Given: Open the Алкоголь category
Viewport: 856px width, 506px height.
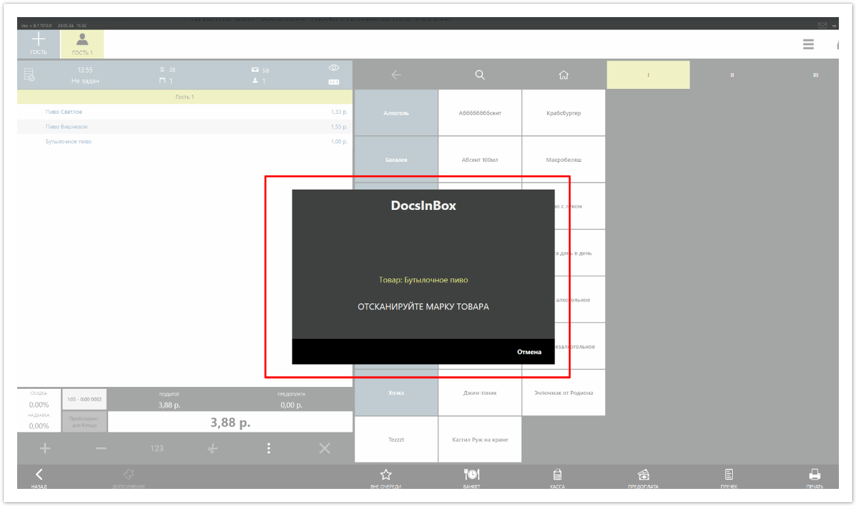Looking at the screenshot, I should click(x=396, y=113).
